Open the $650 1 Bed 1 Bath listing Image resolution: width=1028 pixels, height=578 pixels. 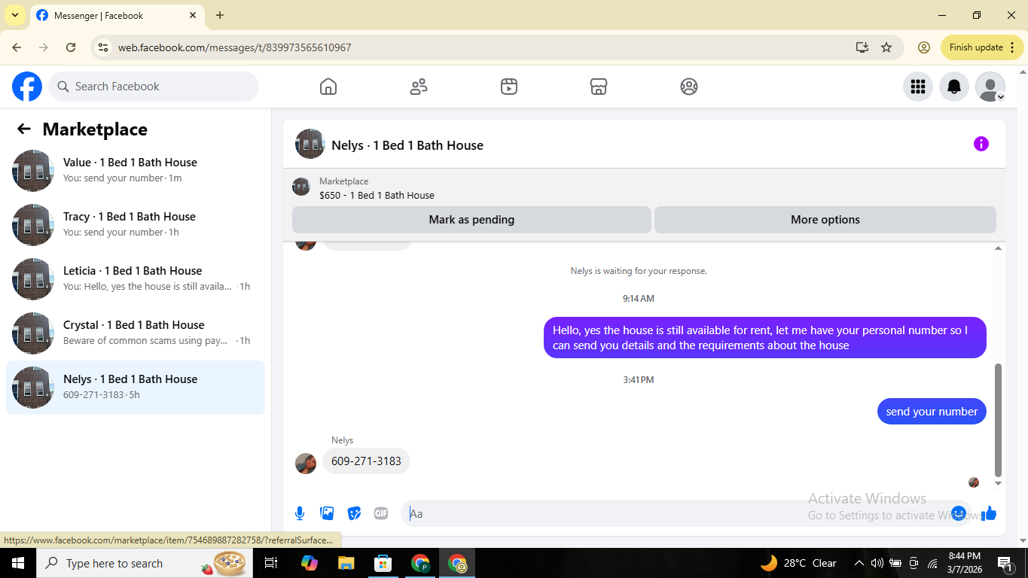[377, 195]
